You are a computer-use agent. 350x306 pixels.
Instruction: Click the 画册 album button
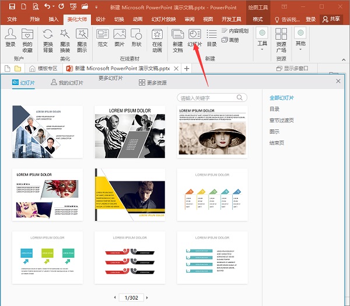coord(230,40)
